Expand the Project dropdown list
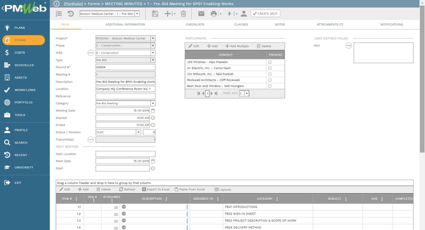 153,38
